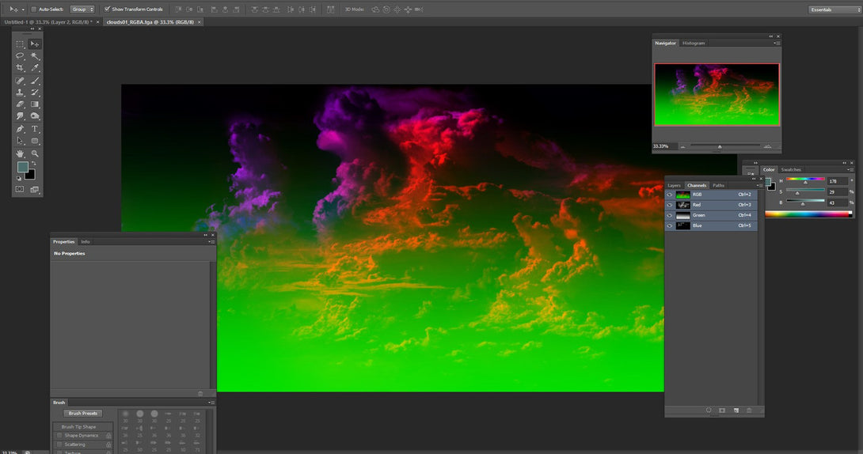Screen dimensions: 863x454
Task: Select the Lasso tool
Action: click(x=20, y=56)
